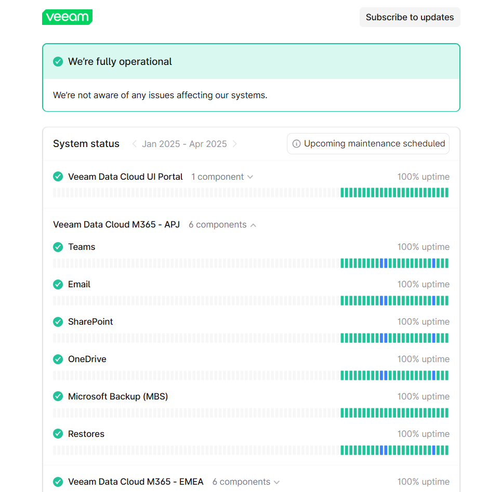Click the first blue bar in Teams uptime timeline
This screenshot has width=501, height=492.
pyautogui.click(x=381, y=263)
